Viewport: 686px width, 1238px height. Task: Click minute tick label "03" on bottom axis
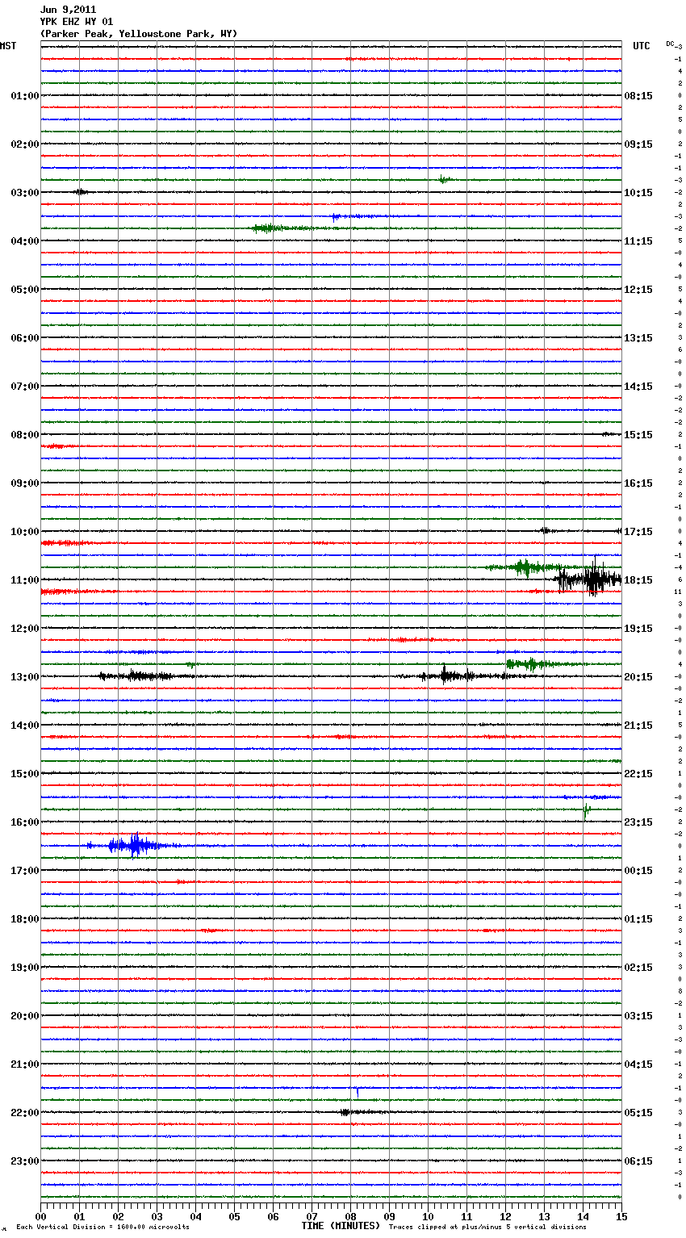coord(157,1215)
